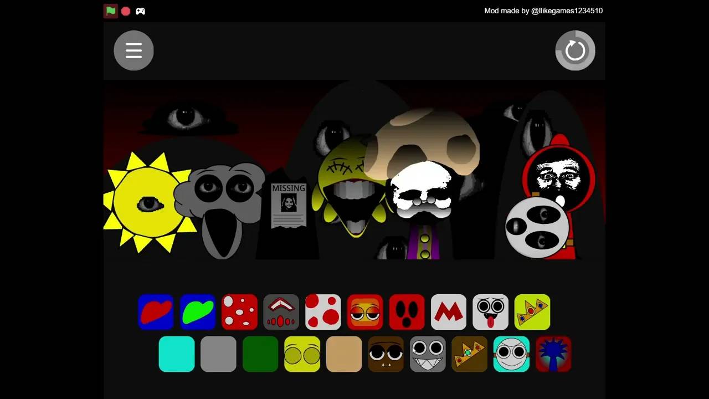Select the blue tile with red blob

pos(156,312)
